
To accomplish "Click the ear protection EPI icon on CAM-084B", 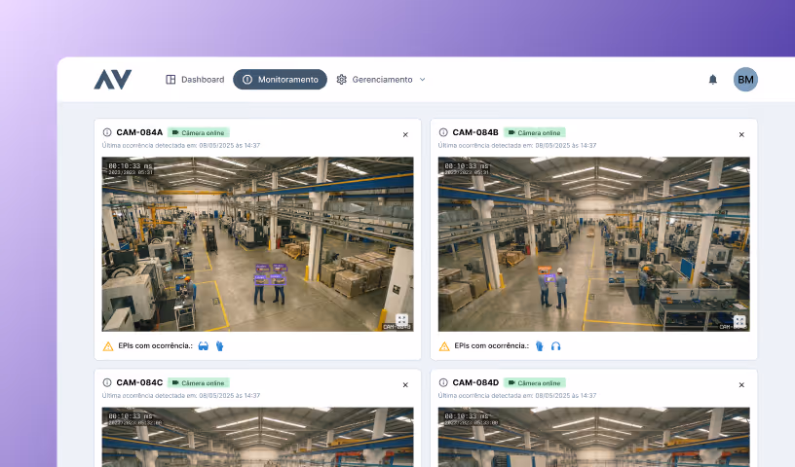I will (555, 346).
